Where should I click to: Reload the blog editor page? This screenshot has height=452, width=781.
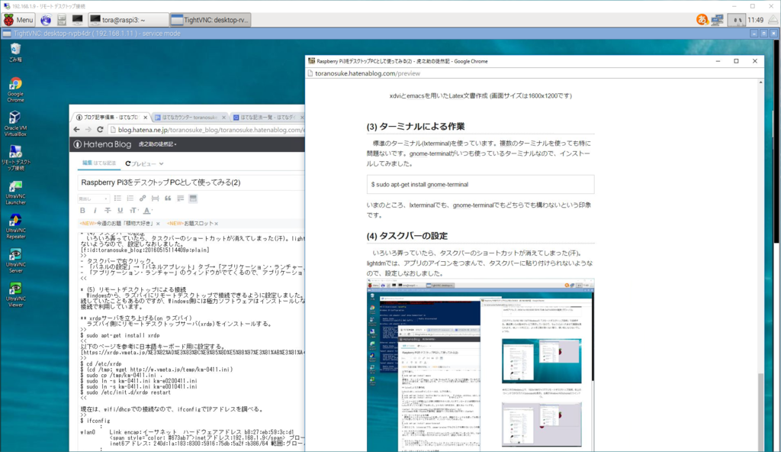[100, 130]
